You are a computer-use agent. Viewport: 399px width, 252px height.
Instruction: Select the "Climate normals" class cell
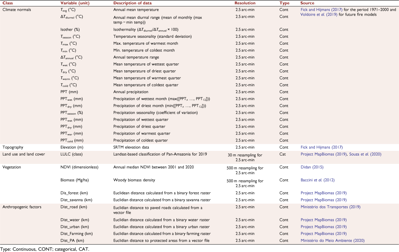[17, 10]
